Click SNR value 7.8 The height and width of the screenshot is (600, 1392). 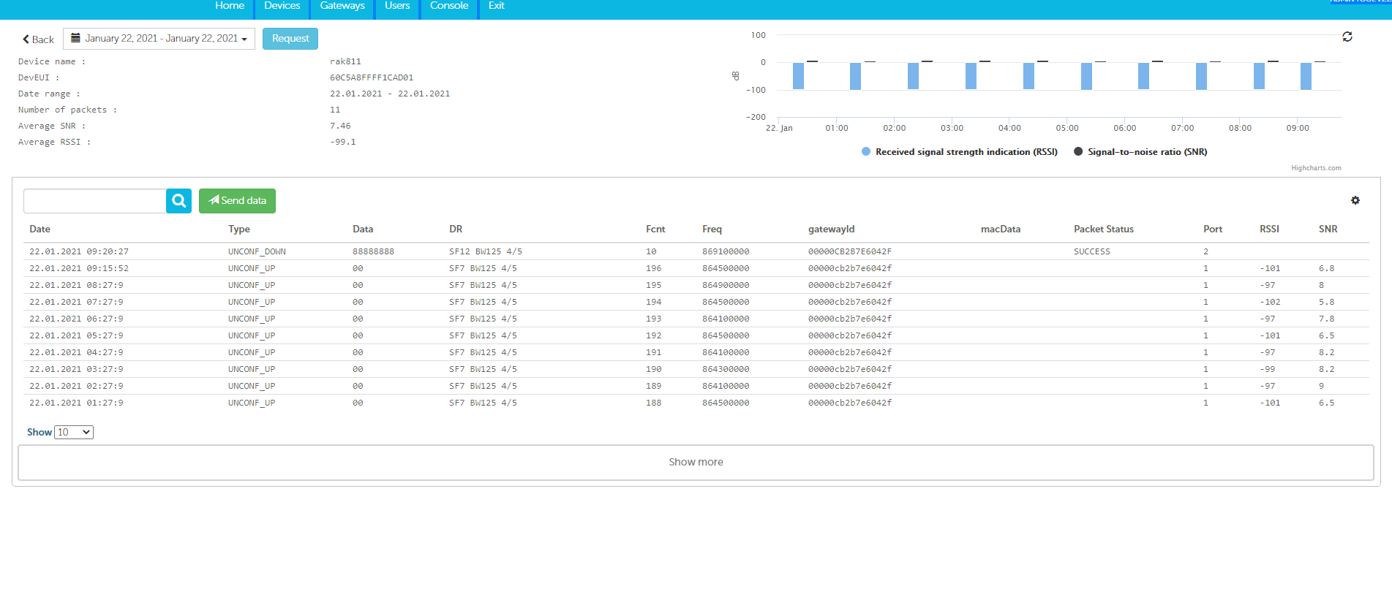point(1327,319)
